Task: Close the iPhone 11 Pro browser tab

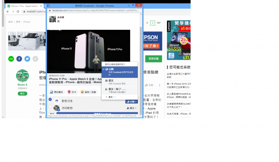Action: 41,6
